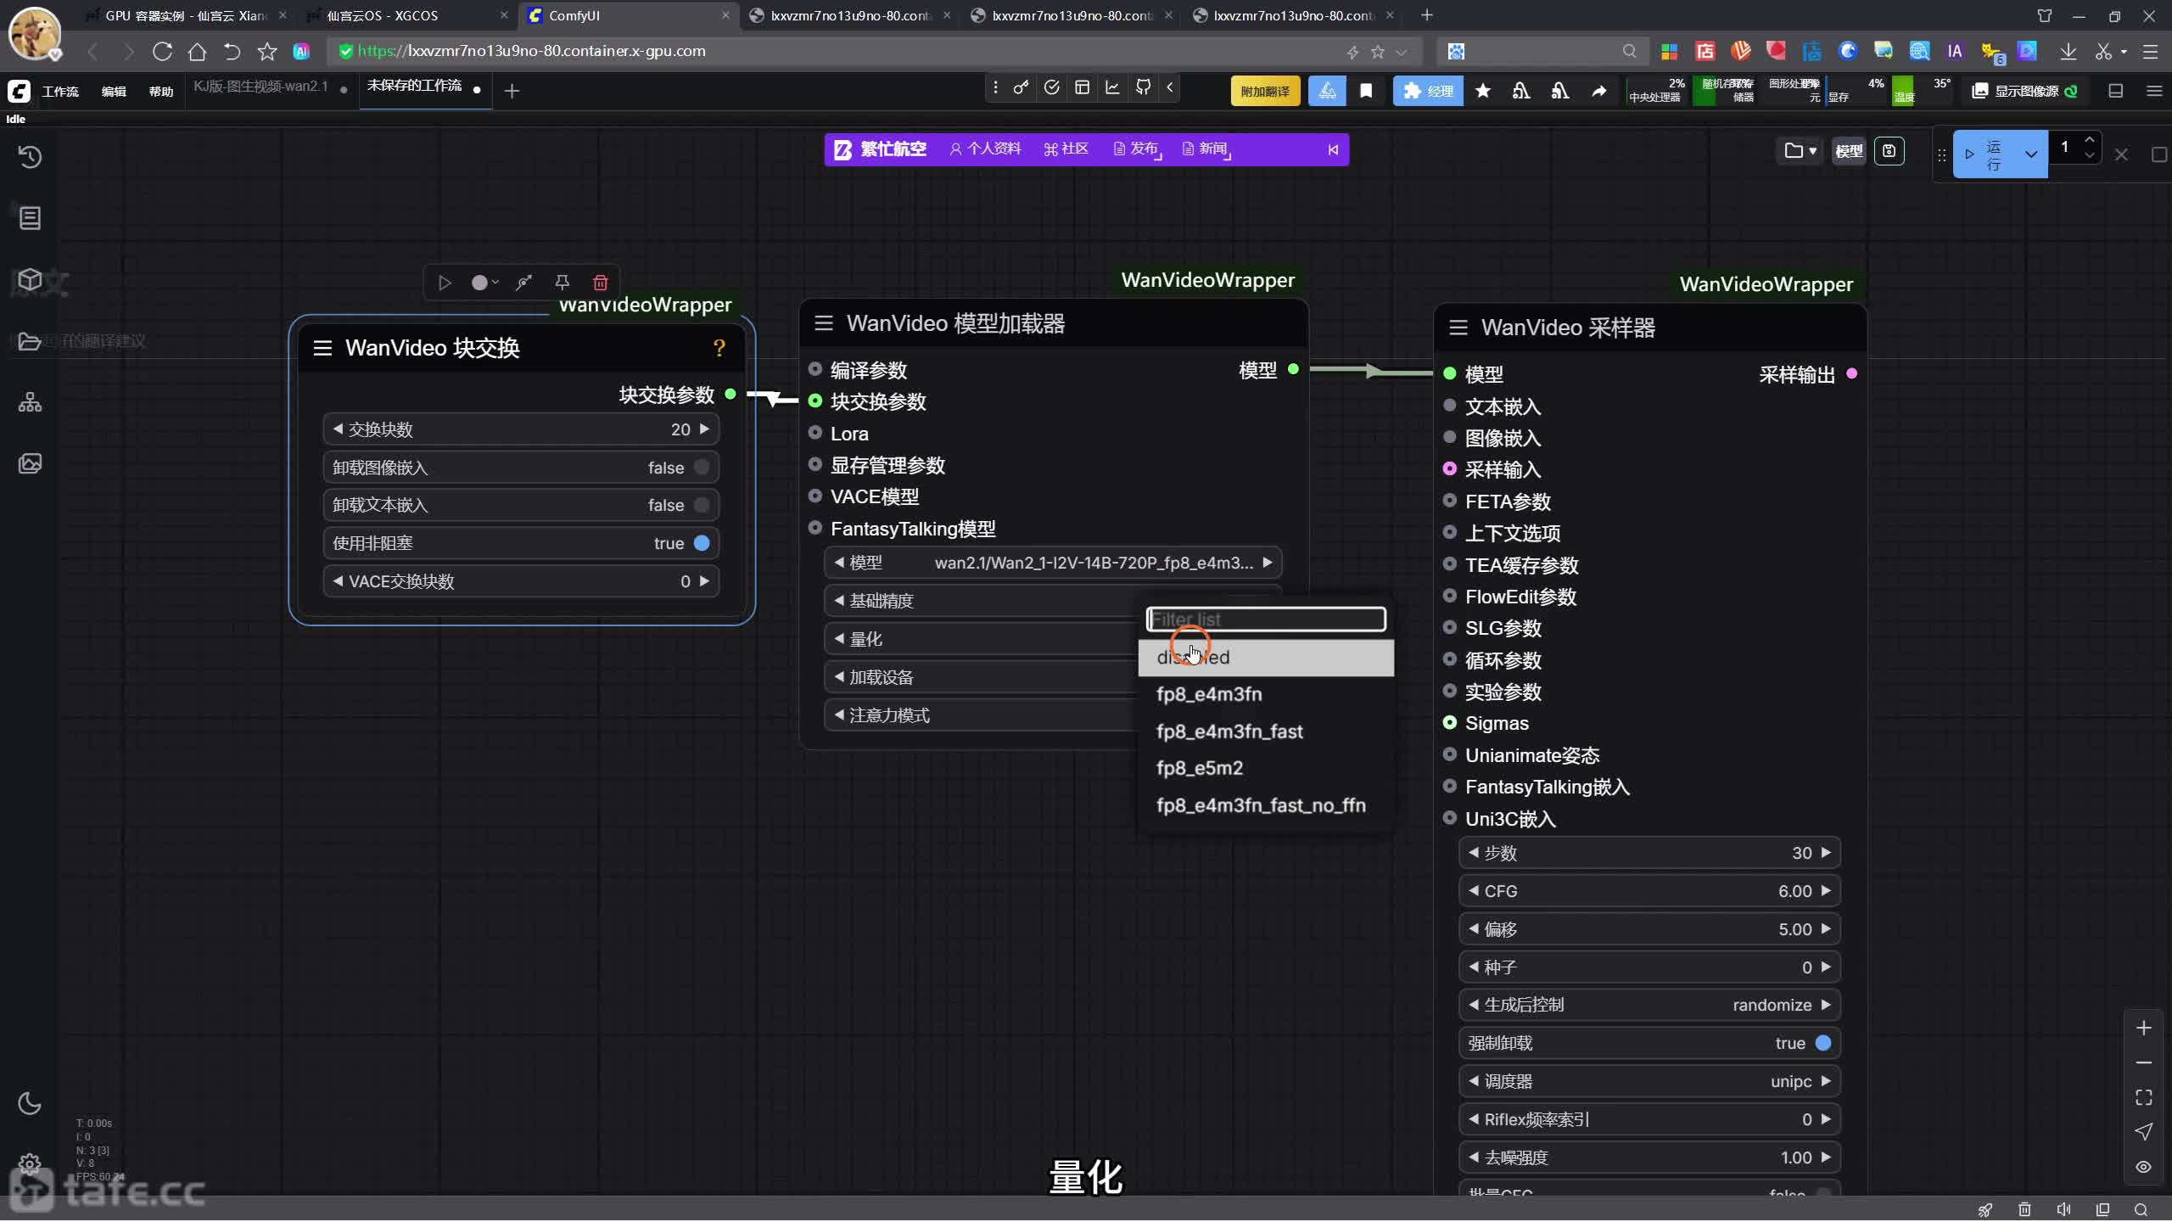The height and width of the screenshot is (1222, 2172).
Task: Toggle 卸载文本嵌入 false switch
Action: pyautogui.click(x=702, y=505)
